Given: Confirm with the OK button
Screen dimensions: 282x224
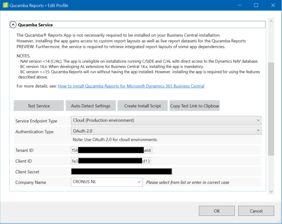Looking at the screenshot, I should (217, 211).
